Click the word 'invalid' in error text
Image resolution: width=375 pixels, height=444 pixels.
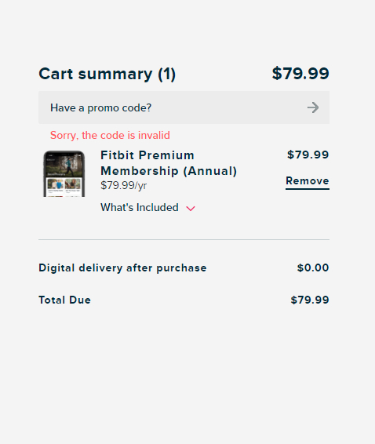154,136
